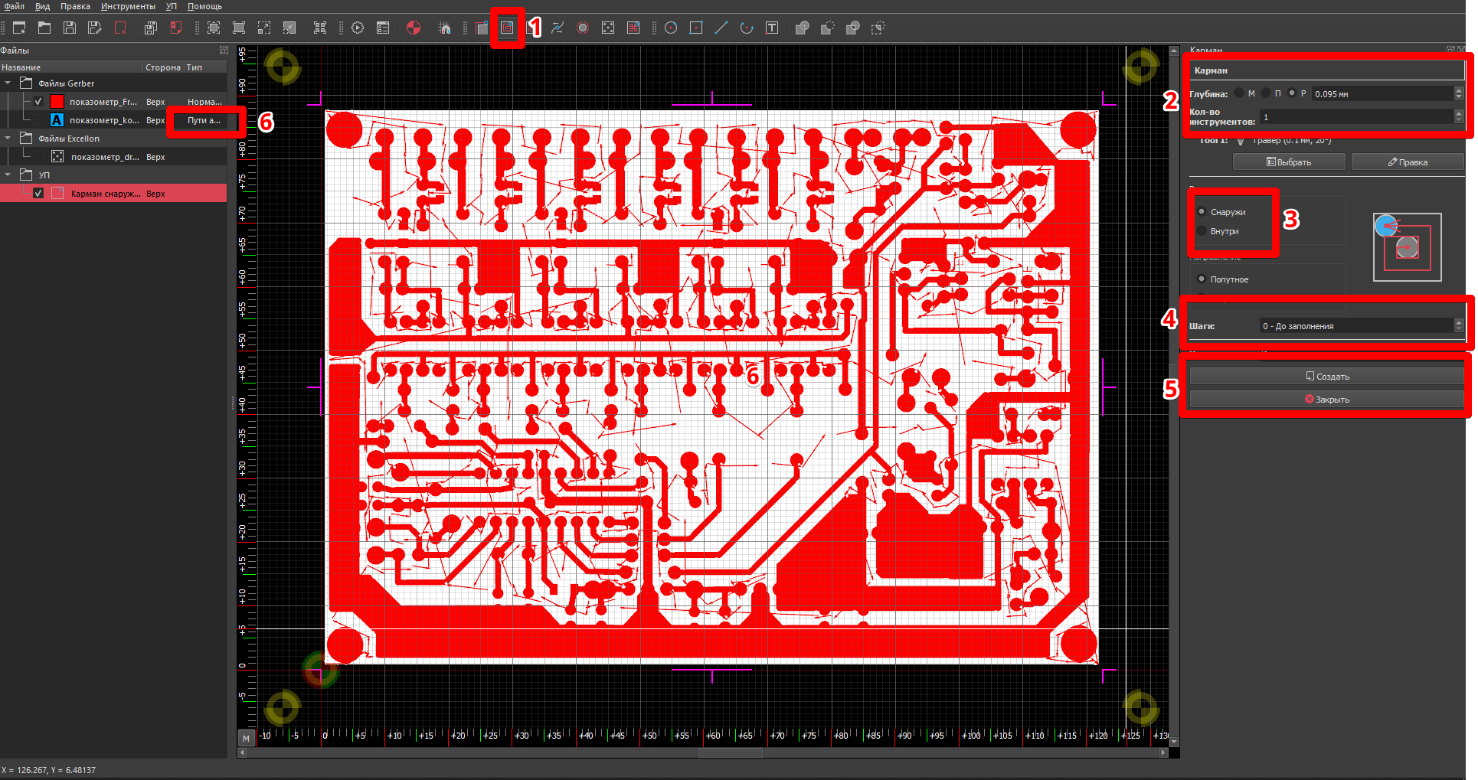Screen dimensions: 1478x780
Task: Click the Правка tool button
Action: click(x=1408, y=162)
